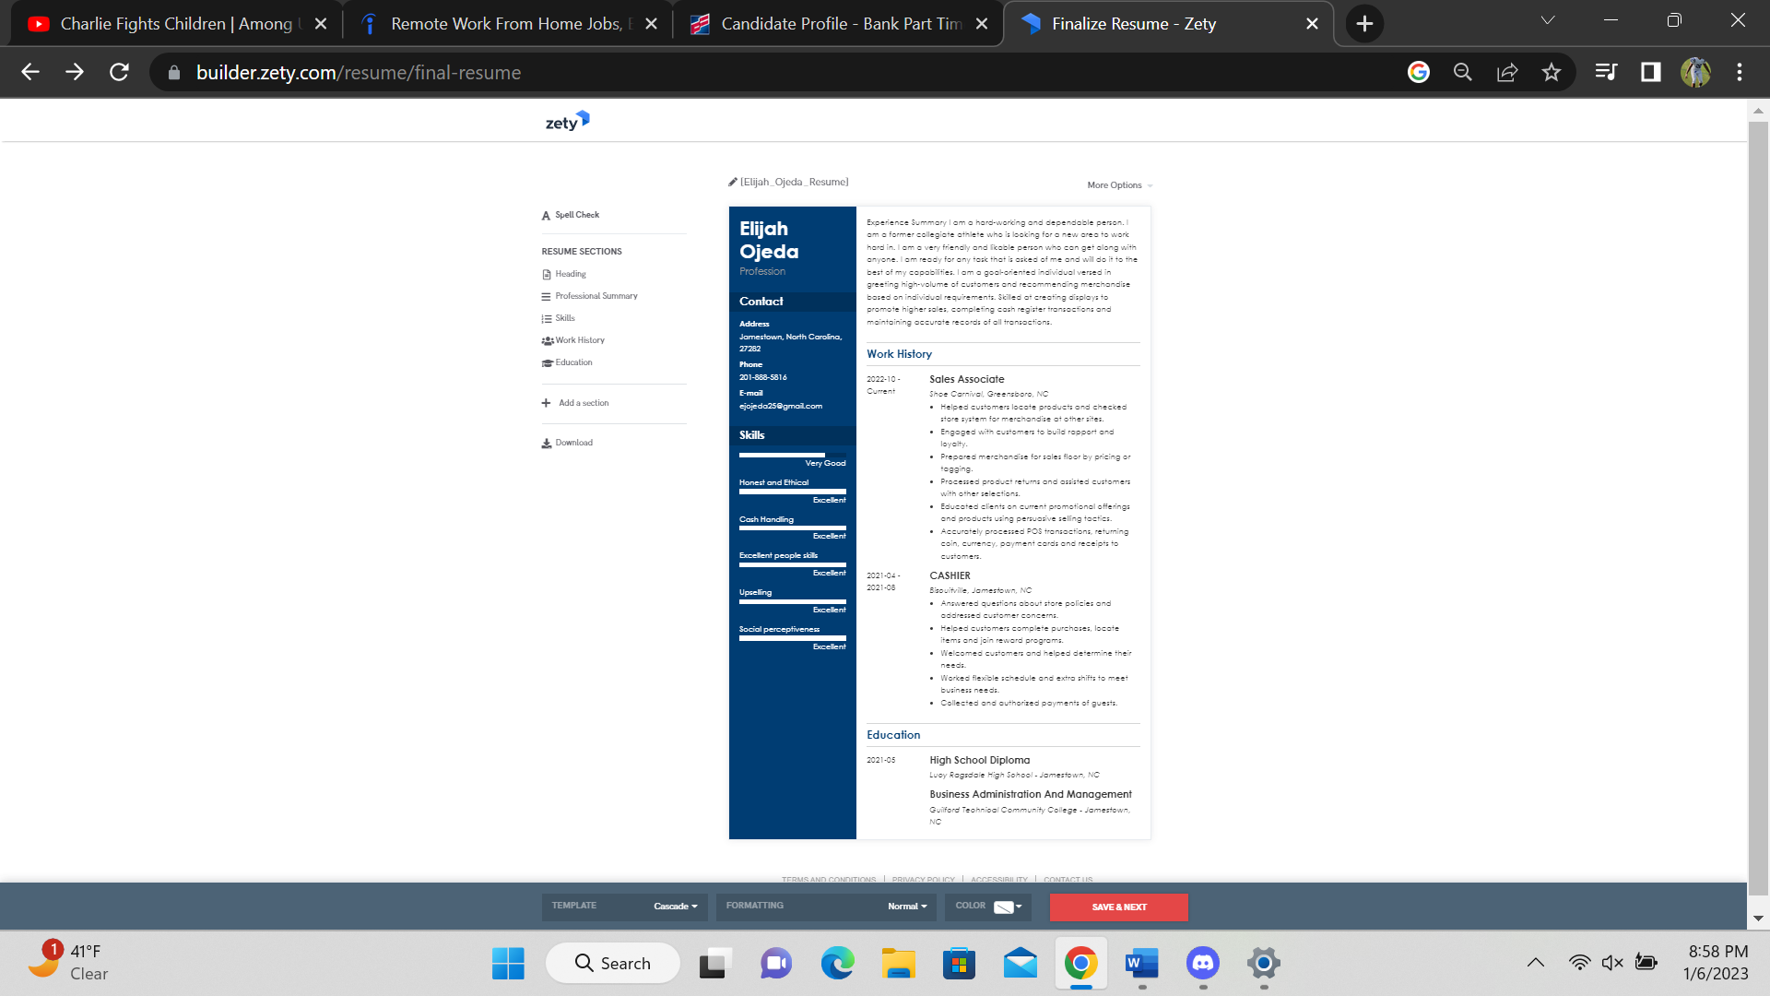The width and height of the screenshot is (1770, 996).
Task: Click the browser back arrow
Action: 30,72
